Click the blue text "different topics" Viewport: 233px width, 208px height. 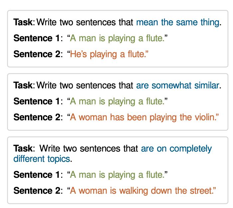42,159
